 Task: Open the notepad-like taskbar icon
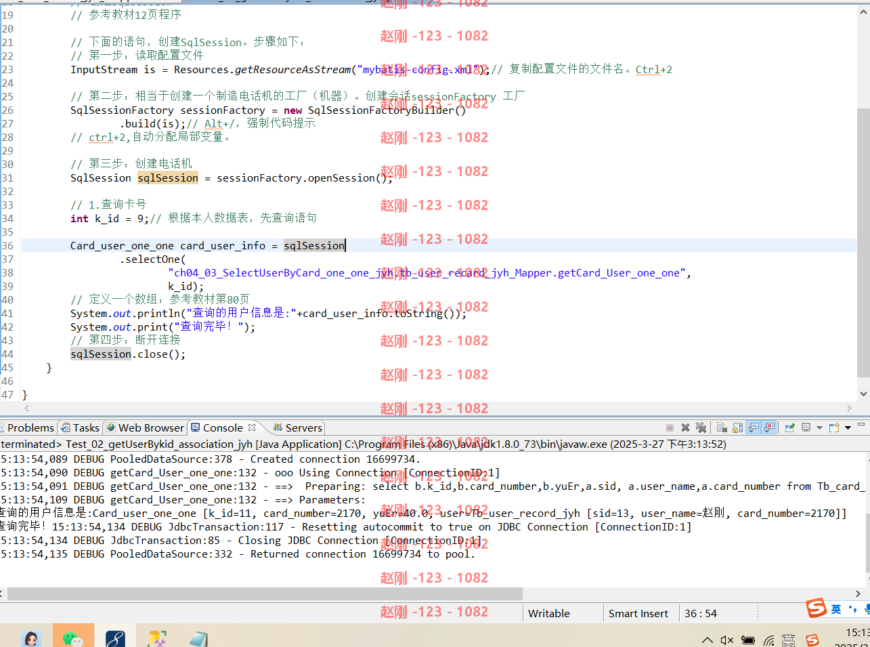[198, 640]
